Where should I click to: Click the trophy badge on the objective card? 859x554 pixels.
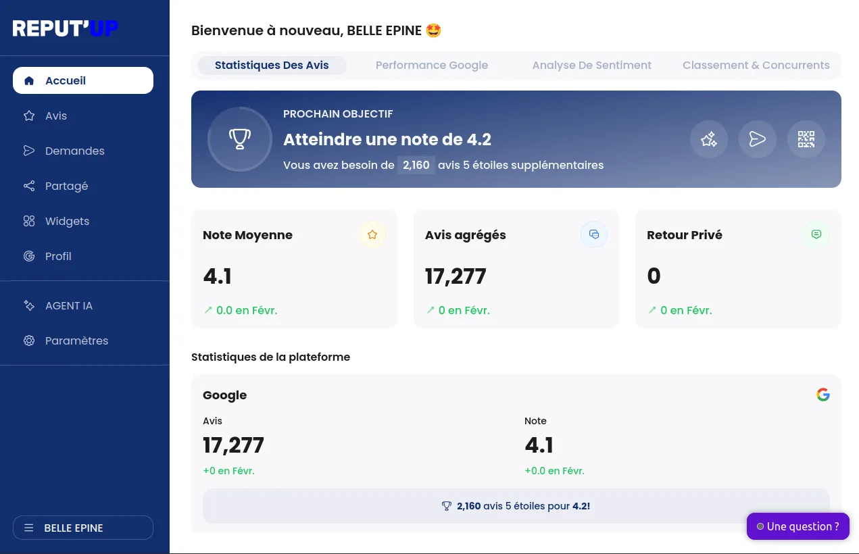pos(240,139)
